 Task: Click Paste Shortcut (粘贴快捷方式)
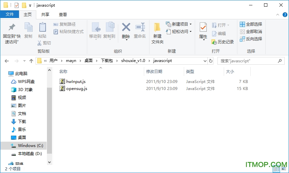pos(69,32)
